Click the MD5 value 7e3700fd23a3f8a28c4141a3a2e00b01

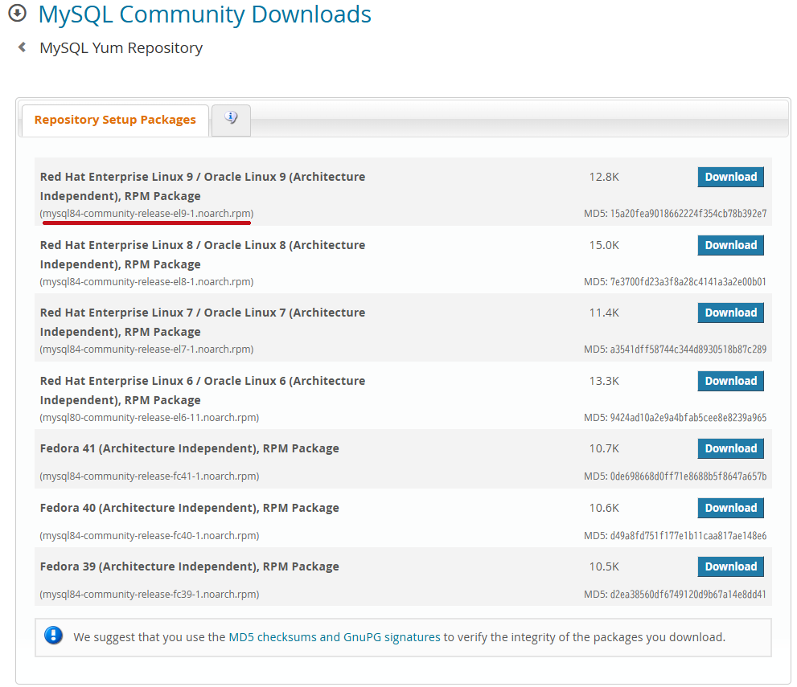tap(688, 282)
